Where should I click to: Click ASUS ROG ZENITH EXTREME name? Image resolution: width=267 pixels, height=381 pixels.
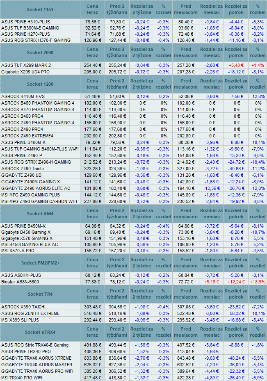(x=30, y=313)
